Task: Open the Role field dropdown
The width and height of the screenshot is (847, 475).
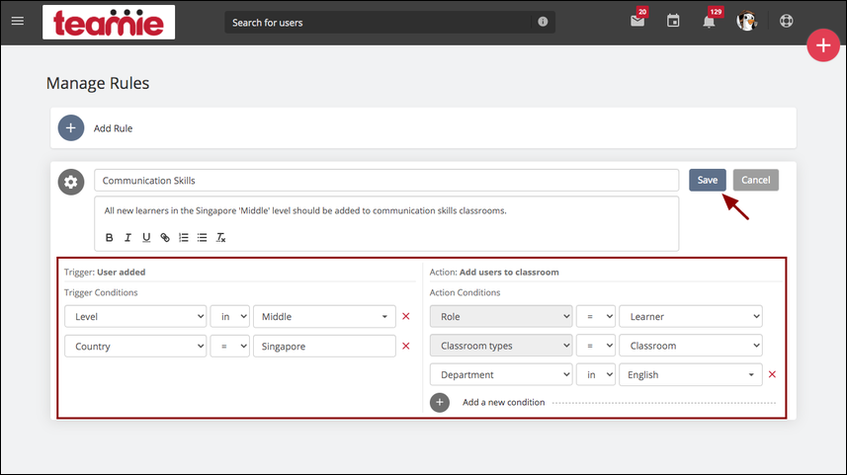Action: 501,316
